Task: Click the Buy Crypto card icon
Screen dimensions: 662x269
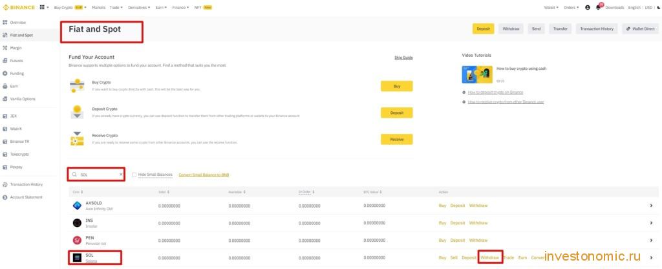Action: coord(77,86)
